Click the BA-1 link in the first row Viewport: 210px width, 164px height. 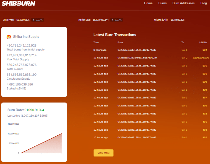(184, 50)
